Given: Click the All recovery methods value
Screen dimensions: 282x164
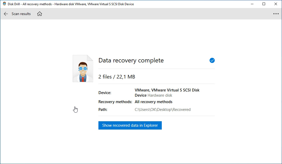Looking at the screenshot, I should (153, 102).
